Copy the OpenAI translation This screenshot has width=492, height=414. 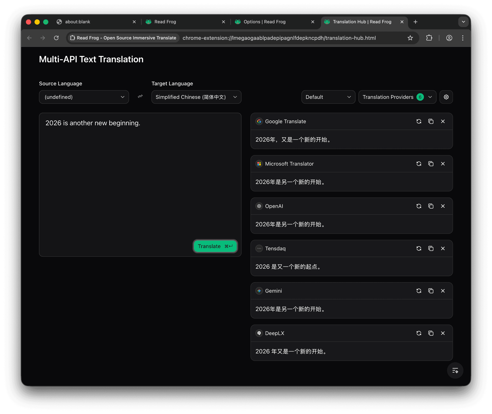[x=431, y=206]
